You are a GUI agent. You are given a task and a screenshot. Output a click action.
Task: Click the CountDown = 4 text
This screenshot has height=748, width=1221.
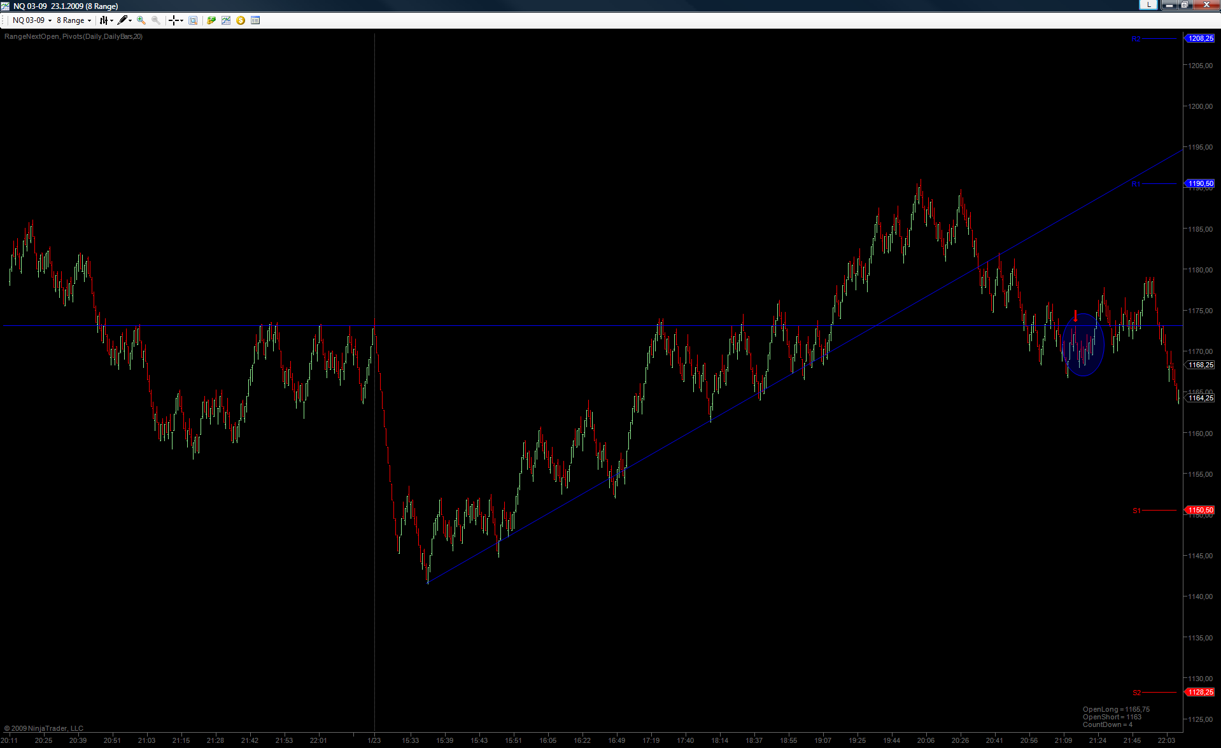tap(1108, 724)
